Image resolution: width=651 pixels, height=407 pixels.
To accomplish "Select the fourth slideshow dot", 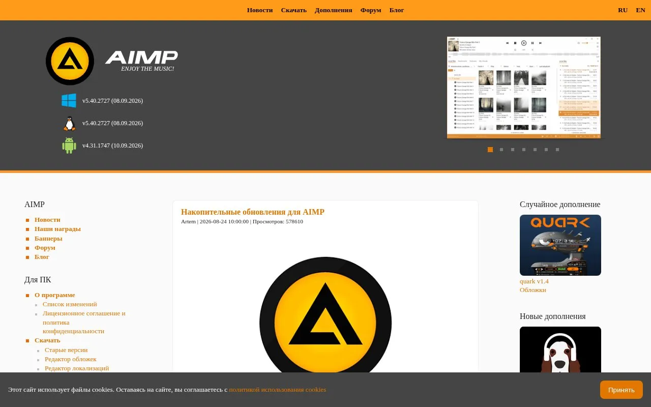I will [524, 150].
